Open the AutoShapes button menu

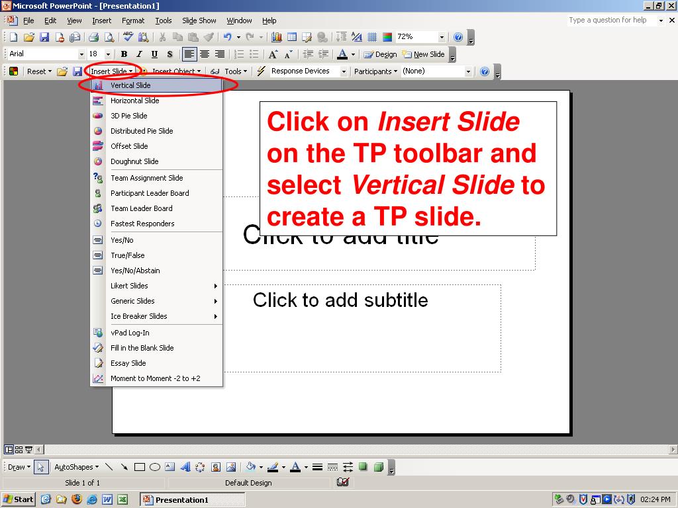[77, 467]
